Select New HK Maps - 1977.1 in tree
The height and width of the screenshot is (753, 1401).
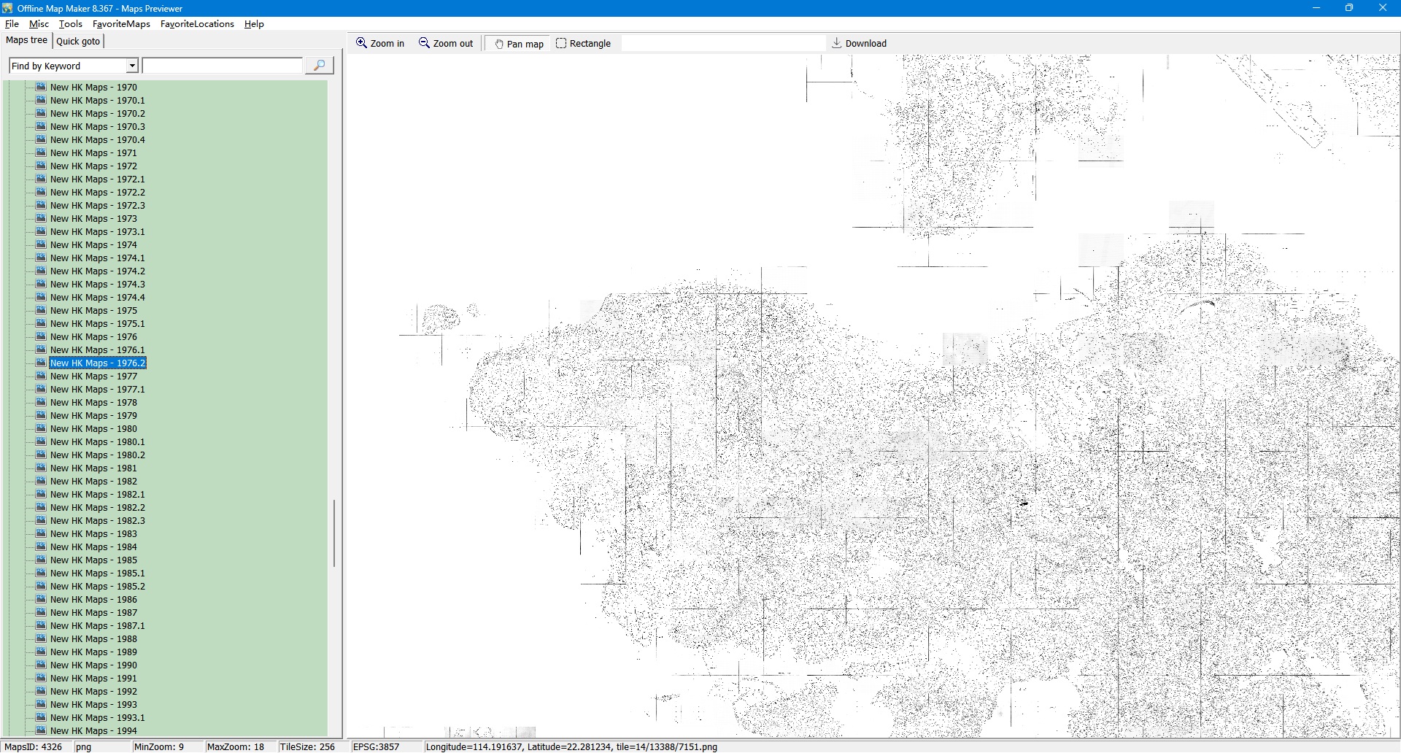point(97,390)
